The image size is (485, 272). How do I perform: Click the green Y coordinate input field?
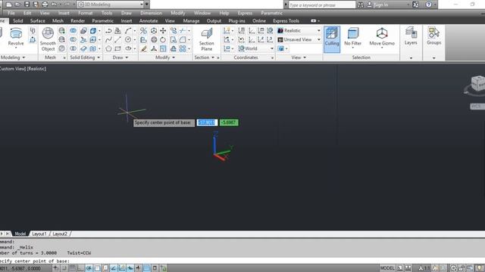[x=229, y=122]
